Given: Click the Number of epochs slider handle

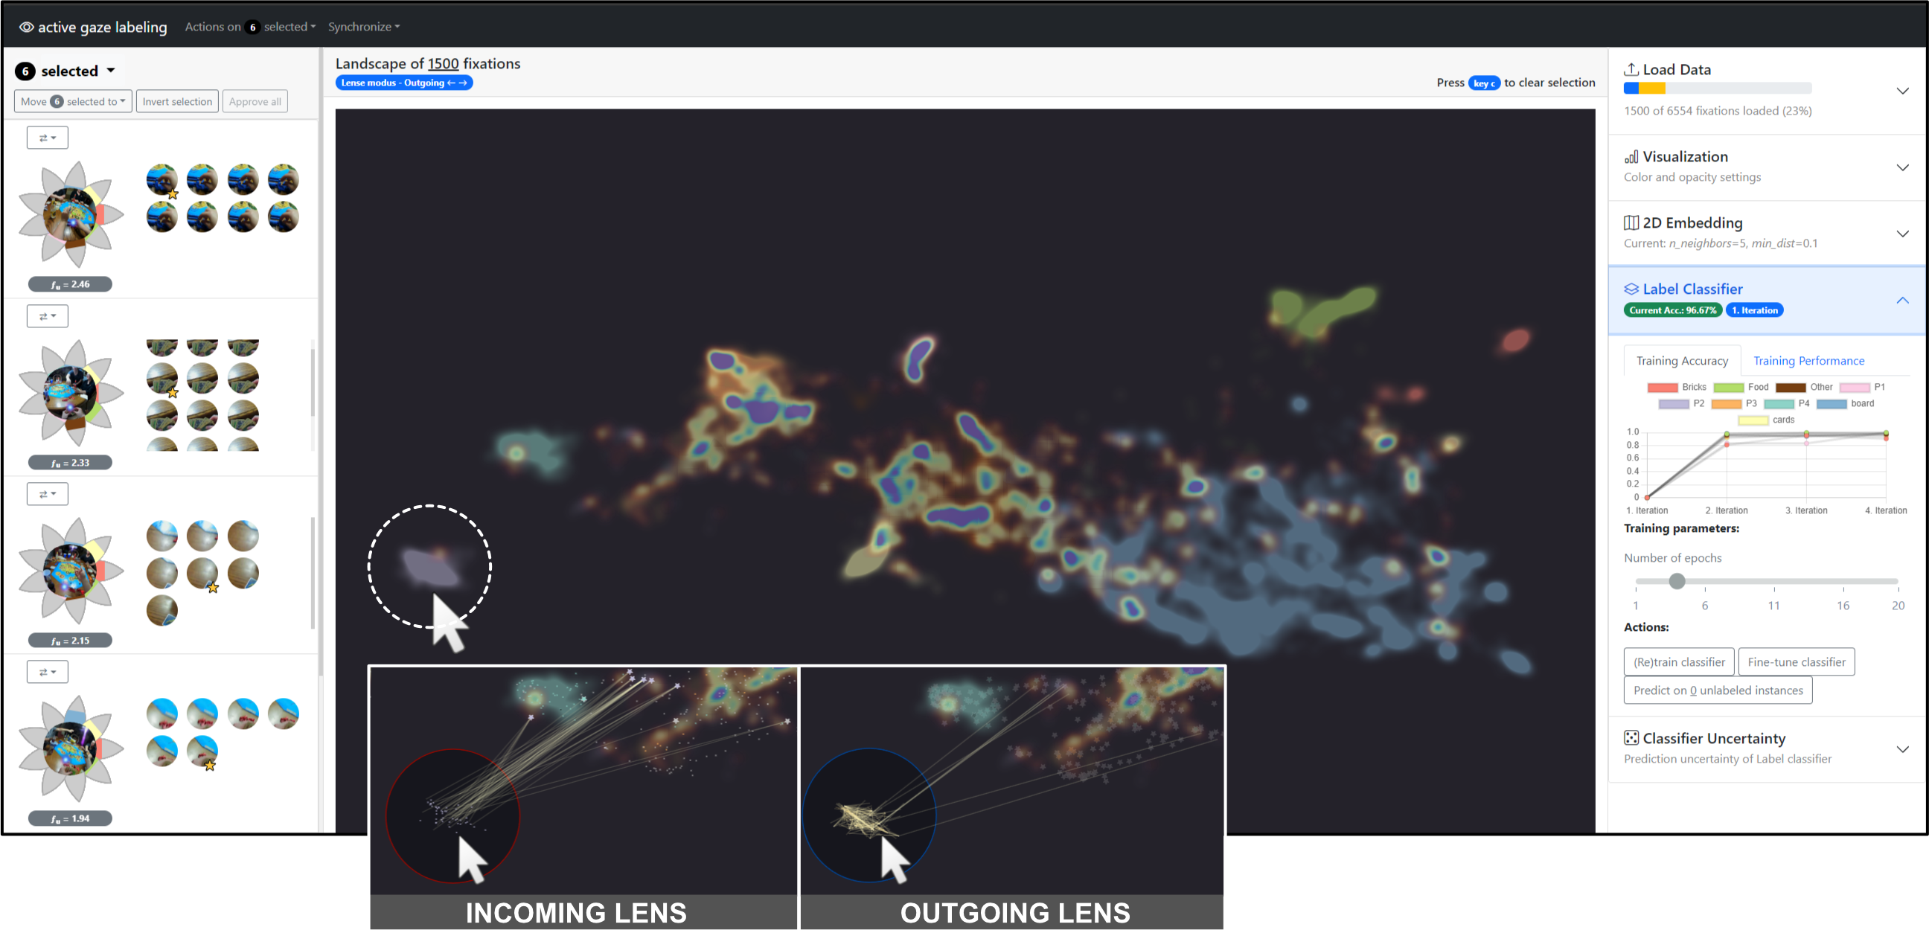Looking at the screenshot, I should click(x=1677, y=581).
